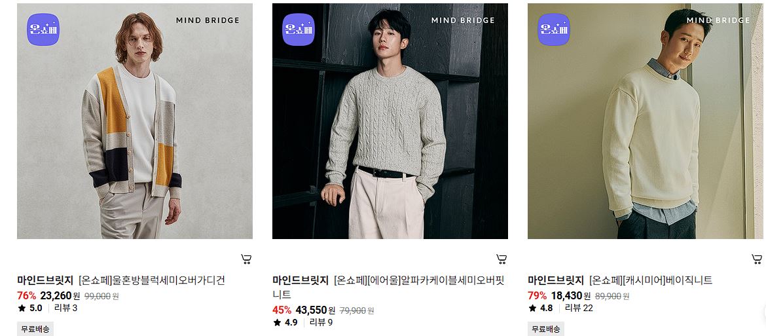Add the wool-blend block cardigan to cart
Viewport: 766px width, 336px height.
click(x=246, y=259)
